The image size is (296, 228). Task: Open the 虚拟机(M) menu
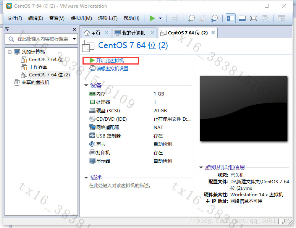[x=81, y=18]
